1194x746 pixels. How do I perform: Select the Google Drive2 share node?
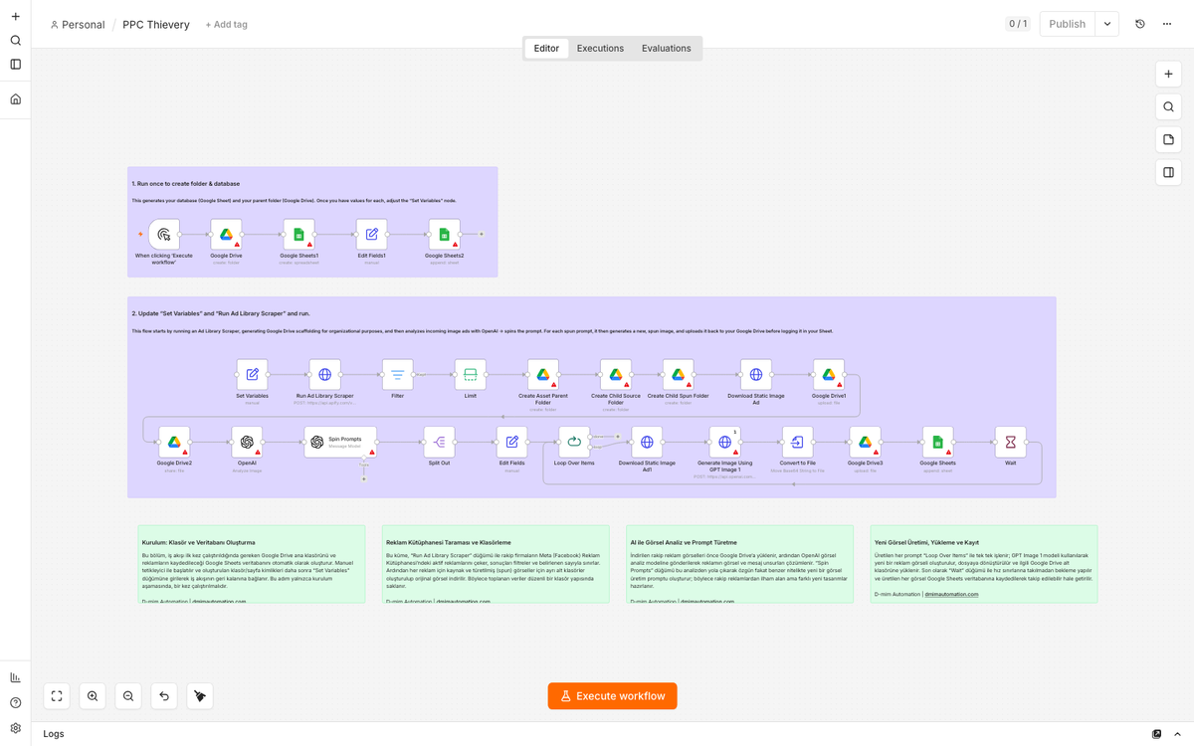(x=174, y=443)
